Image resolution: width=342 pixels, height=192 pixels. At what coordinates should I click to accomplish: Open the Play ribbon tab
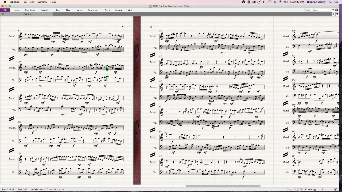(x=68, y=10)
